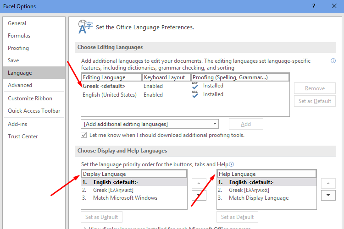Move help language down with arrow

[x=328, y=195]
